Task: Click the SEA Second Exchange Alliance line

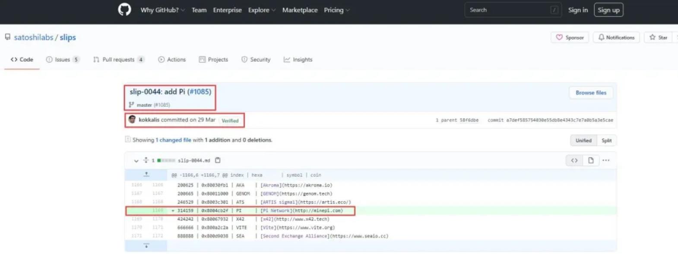Action: (371, 236)
